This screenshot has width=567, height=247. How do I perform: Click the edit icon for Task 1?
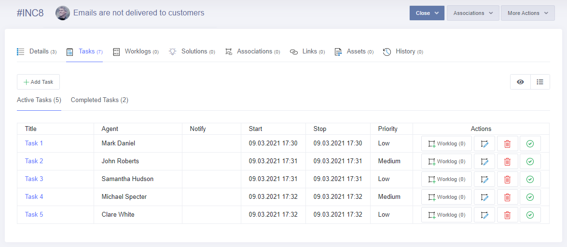coord(484,143)
